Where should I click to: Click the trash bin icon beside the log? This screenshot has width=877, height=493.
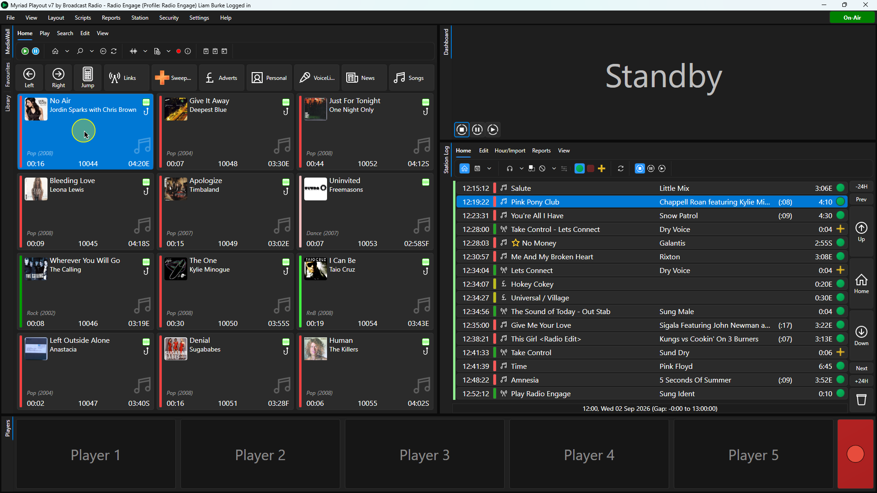click(x=861, y=400)
